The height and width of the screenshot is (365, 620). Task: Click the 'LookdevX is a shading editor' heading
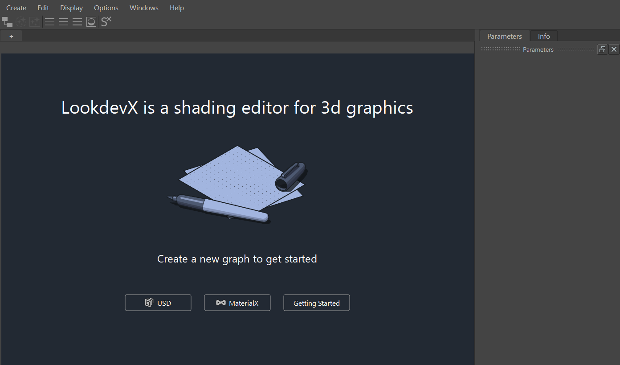(237, 107)
